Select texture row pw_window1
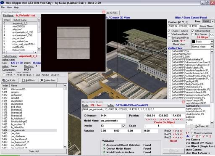Screen dimensions: 215x156 coord(20,38)
